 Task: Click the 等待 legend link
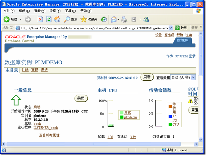point(174,106)
